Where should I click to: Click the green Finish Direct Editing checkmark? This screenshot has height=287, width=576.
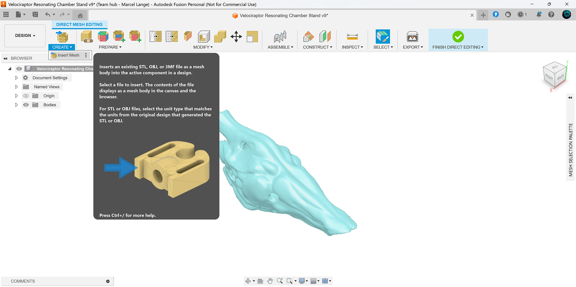coord(458,37)
